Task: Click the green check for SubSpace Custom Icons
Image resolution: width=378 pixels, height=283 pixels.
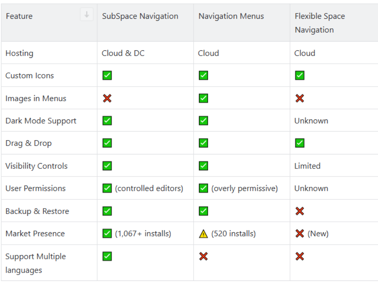Action: pos(107,75)
